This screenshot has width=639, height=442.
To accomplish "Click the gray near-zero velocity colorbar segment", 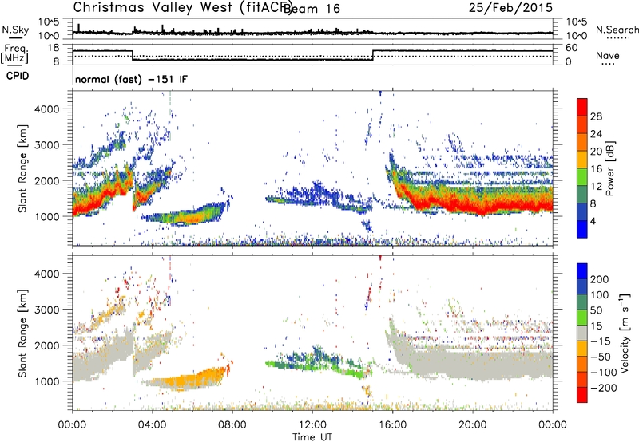I will pos(582,333).
